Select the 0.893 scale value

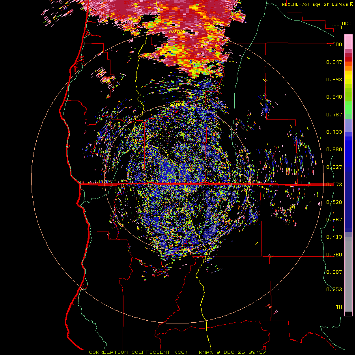tap(334, 79)
